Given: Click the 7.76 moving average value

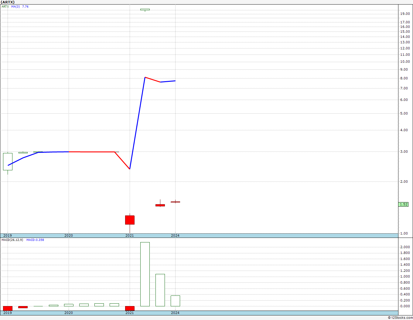Looking at the screenshot, I should [x=25, y=6].
